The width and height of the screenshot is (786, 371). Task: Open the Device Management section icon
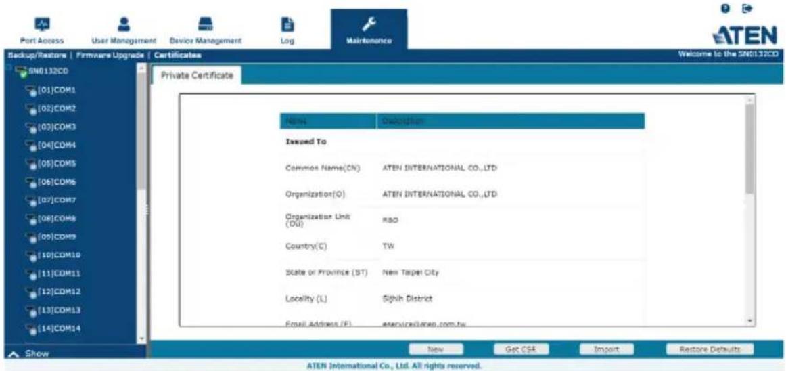click(206, 24)
